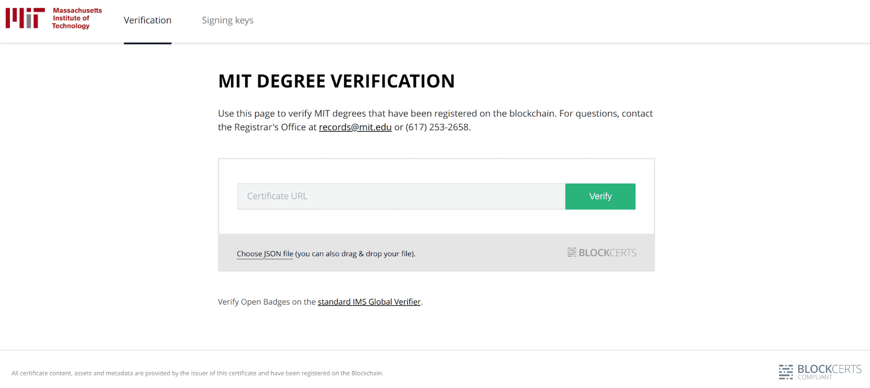Click the Blockcerts logo beside the upload area

602,252
